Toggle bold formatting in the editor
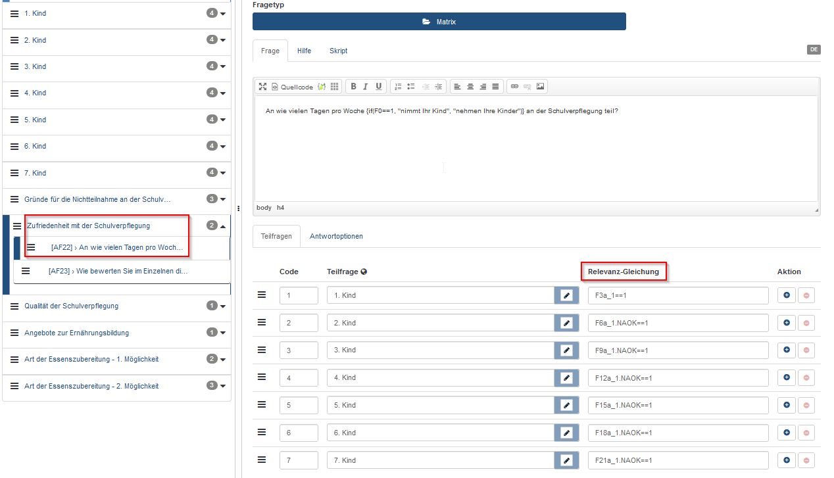The height and width of the screenshot is (478, 834). [x=353, y=86]
